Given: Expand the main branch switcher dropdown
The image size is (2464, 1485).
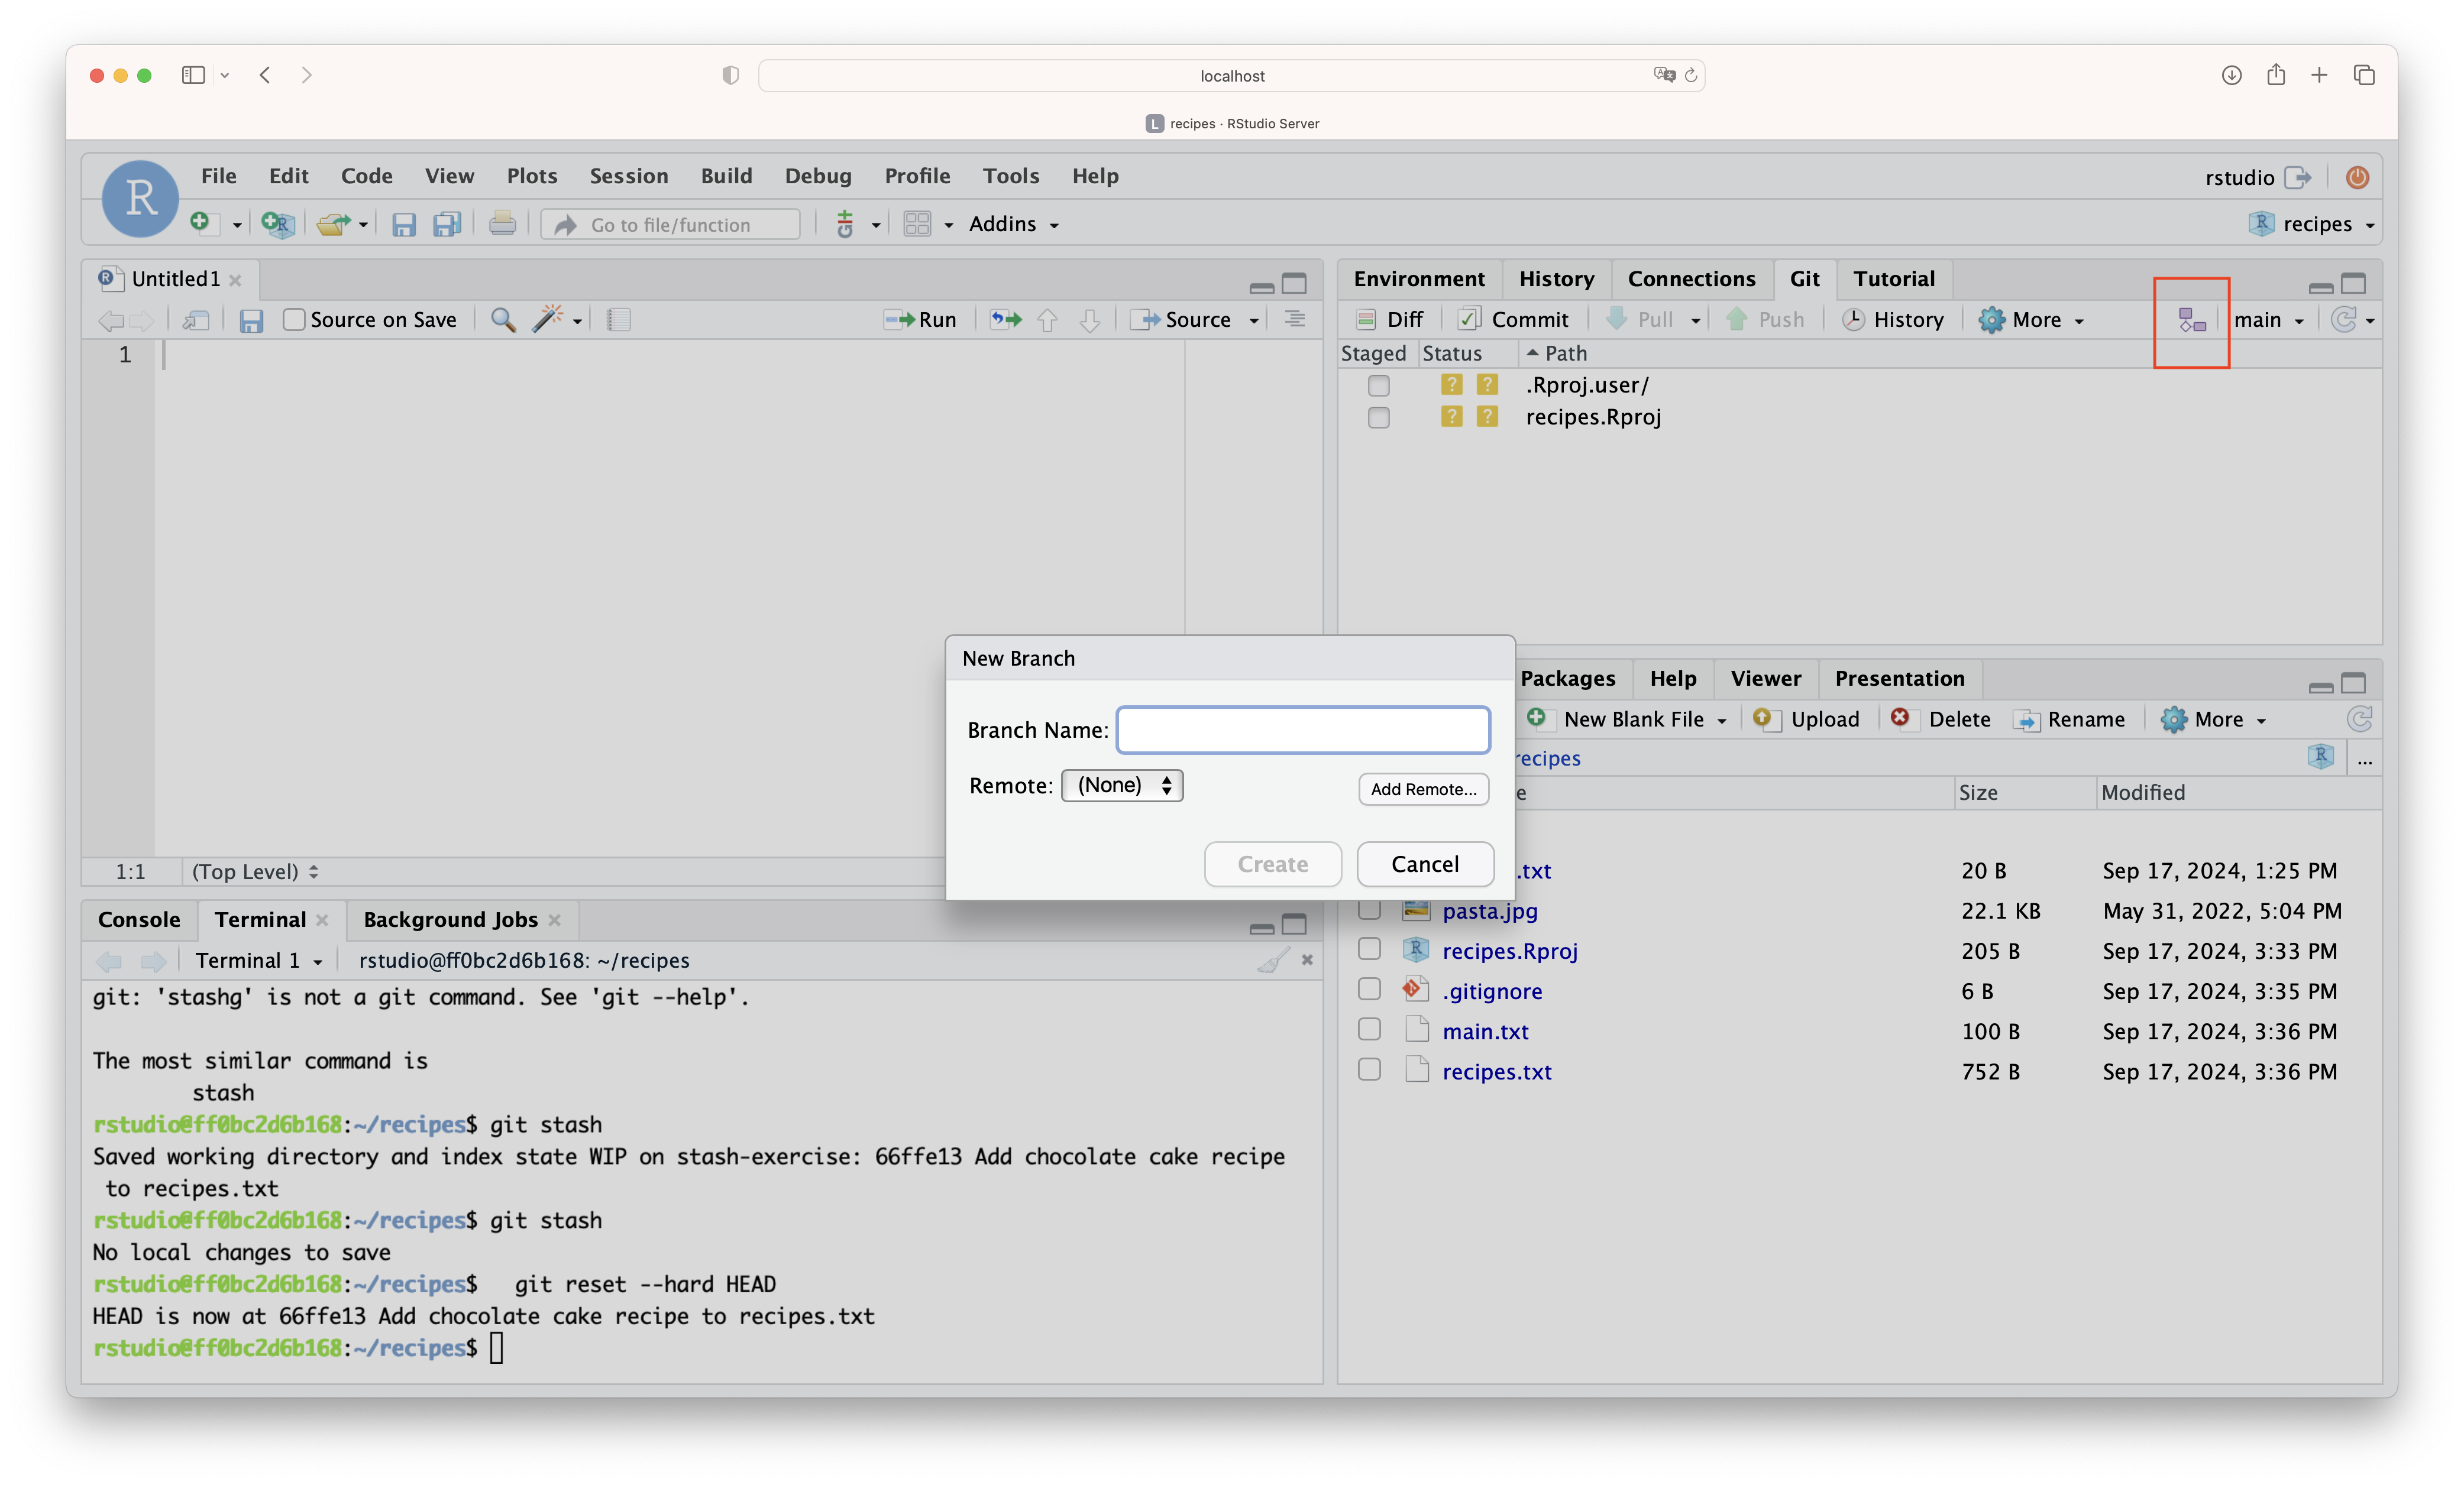Looking at the screenshot, I should tap(2269, 320).
